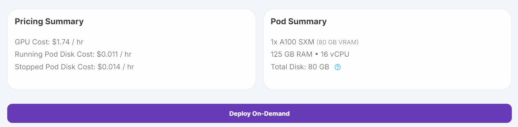The width and height of the screenshot is (518, 127).
Task: Click the Stopped Pod Disk Cost label
Action: tap(55, 67)
